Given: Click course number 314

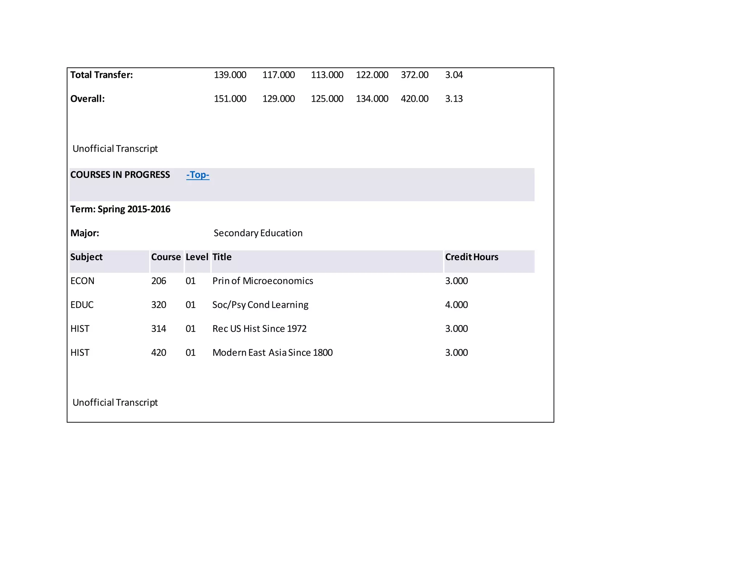Looking at the screenshot, I should (159, 329).
